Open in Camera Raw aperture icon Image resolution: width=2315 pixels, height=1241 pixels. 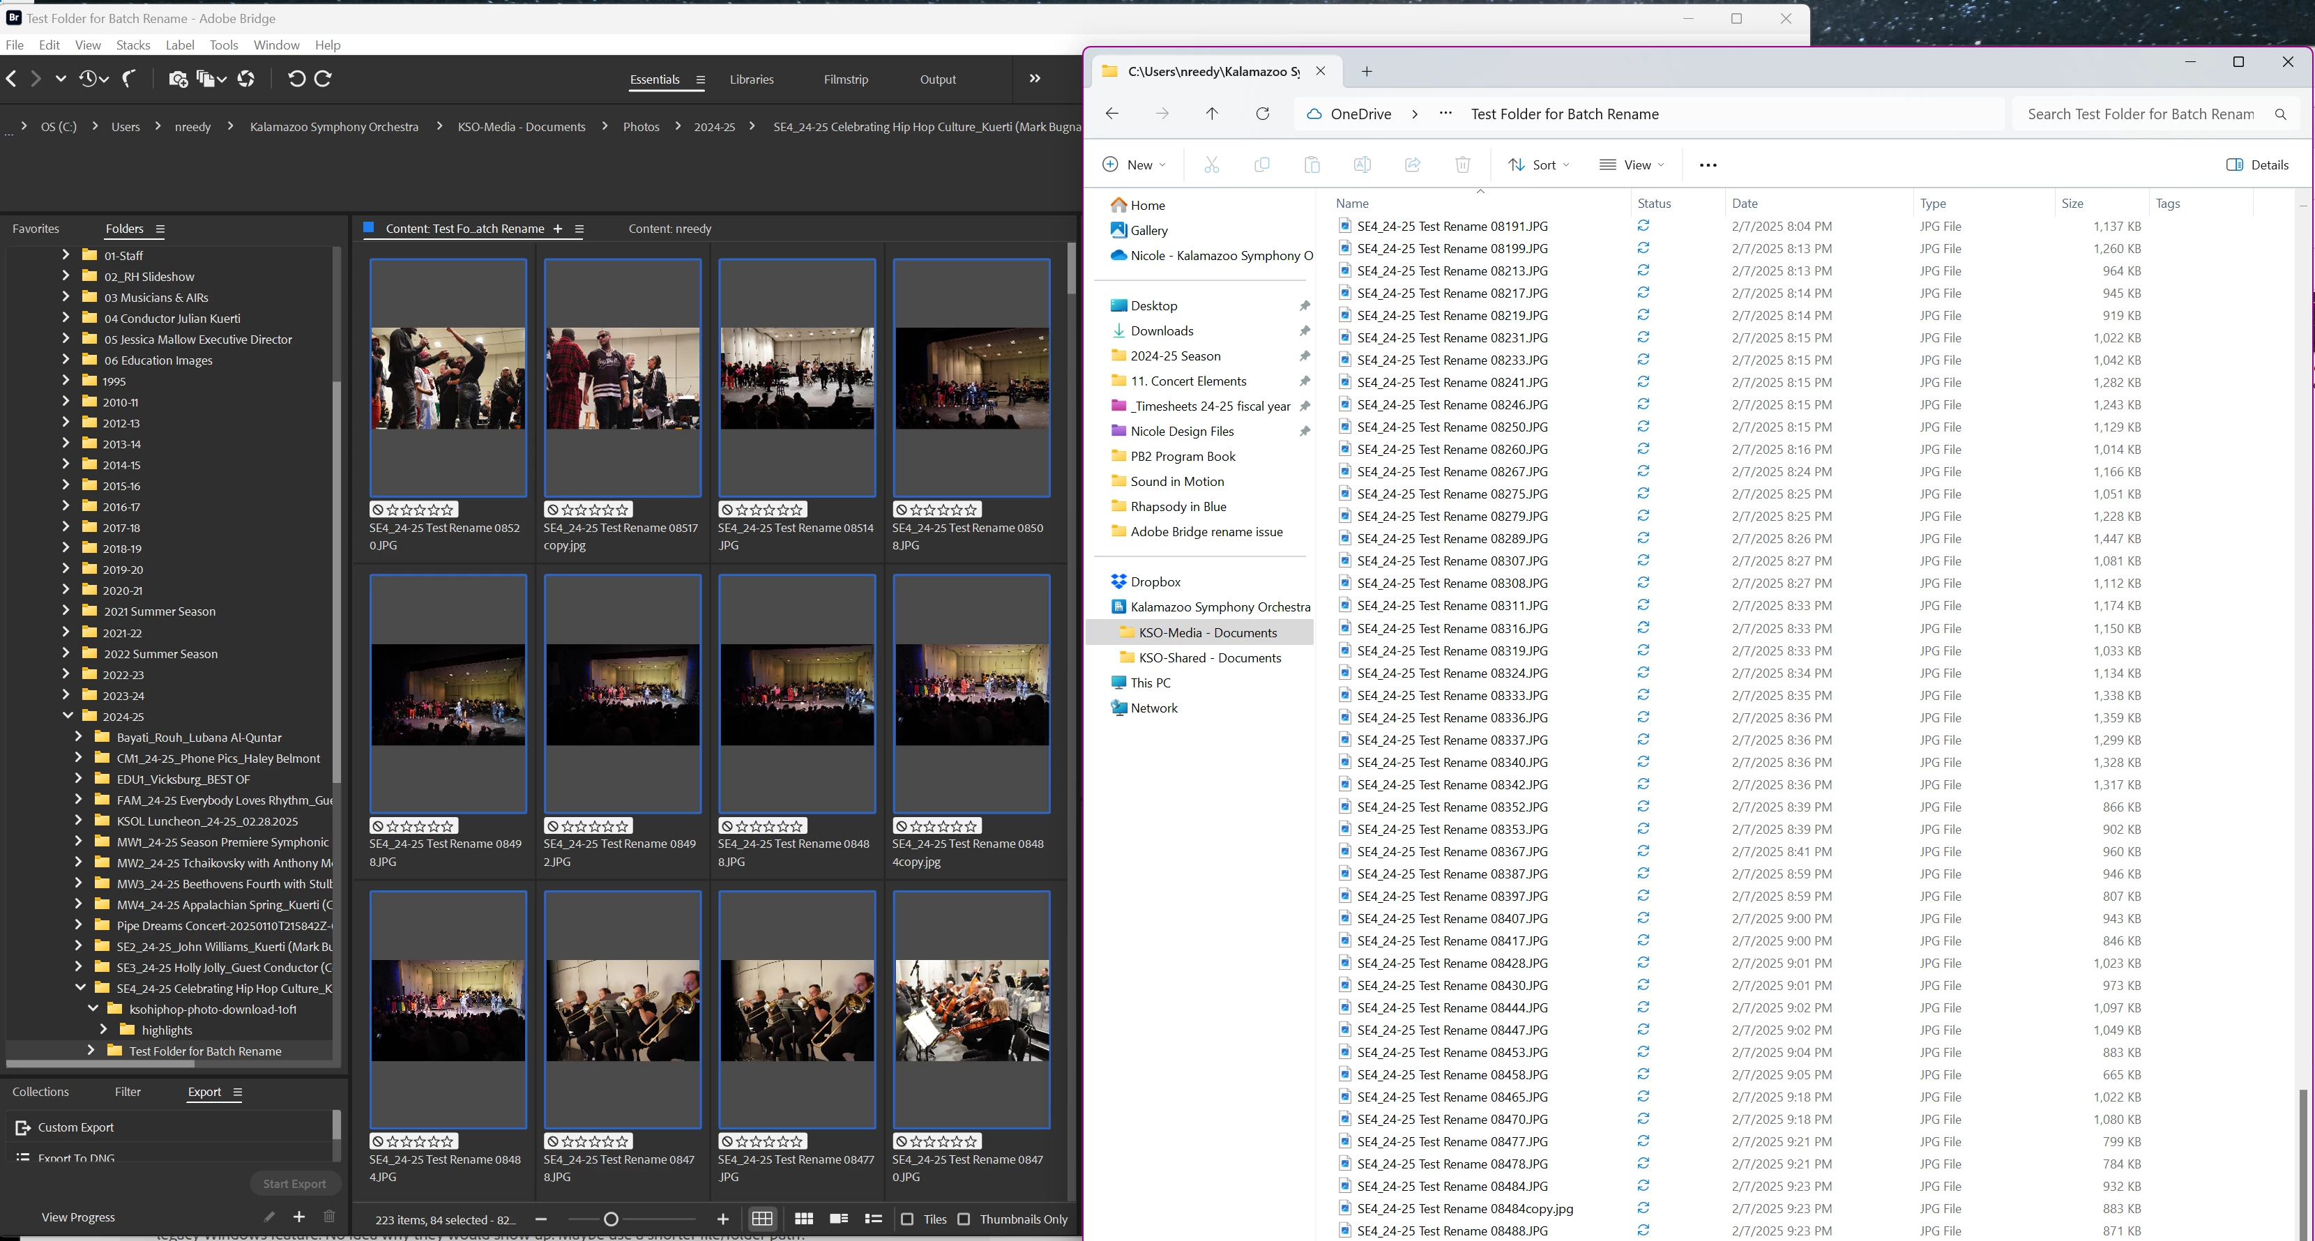pyautogui.click(x=245, y=79)
